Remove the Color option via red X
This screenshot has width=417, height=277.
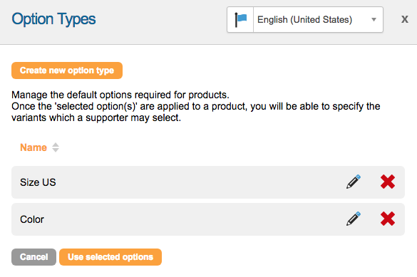click(x=388, y=219)
